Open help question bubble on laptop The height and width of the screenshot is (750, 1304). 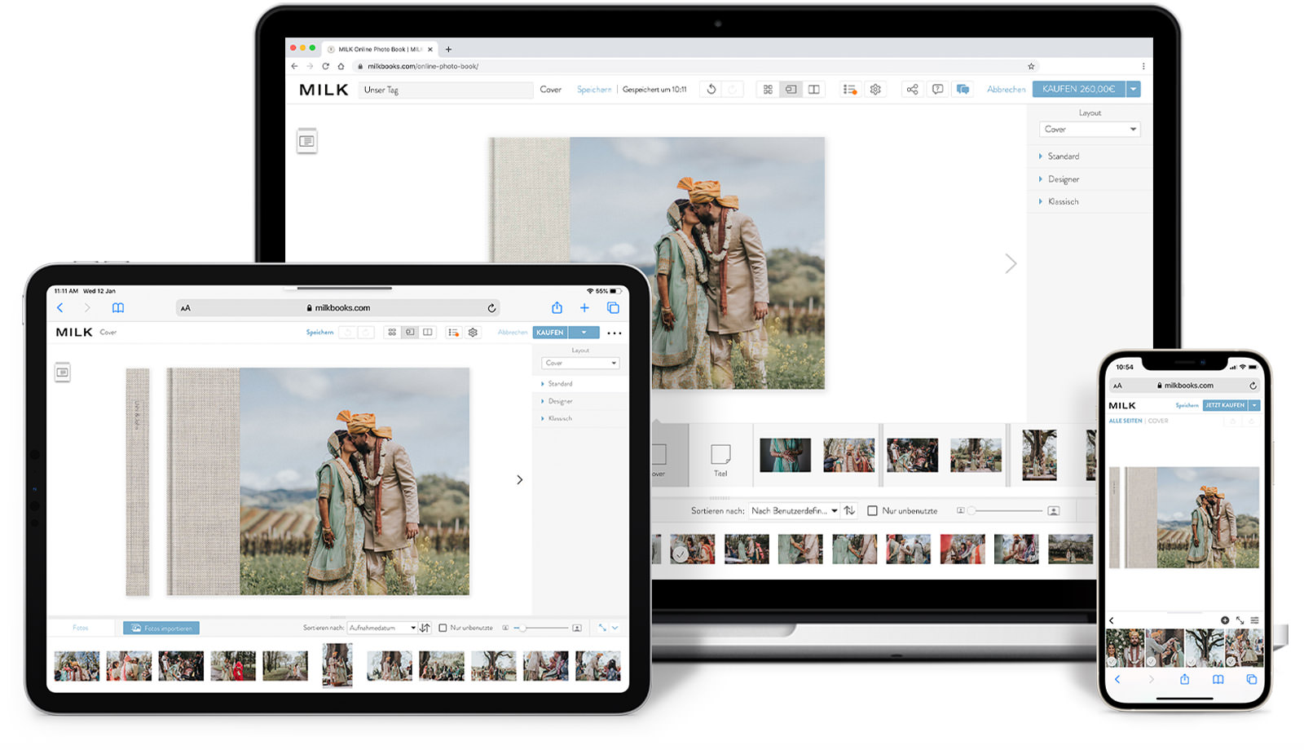937,90
